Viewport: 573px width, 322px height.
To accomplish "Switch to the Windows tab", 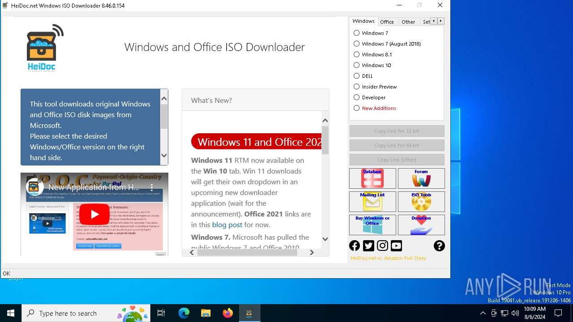I will click(363, 21).
